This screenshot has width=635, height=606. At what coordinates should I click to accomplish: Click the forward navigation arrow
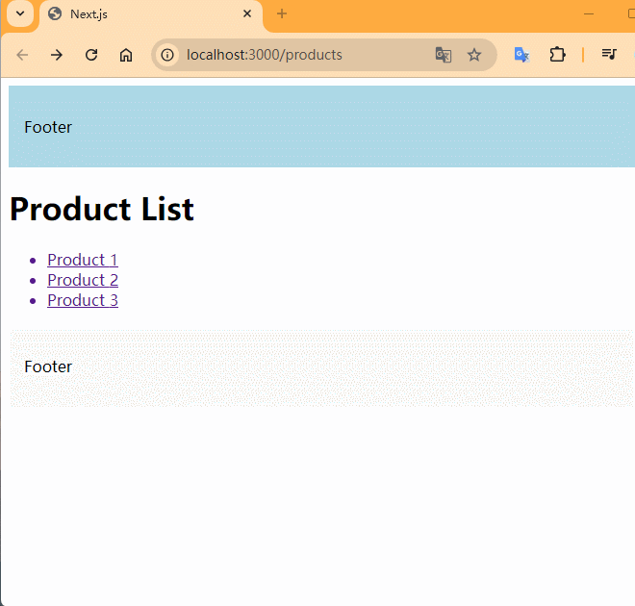[57, 55]
